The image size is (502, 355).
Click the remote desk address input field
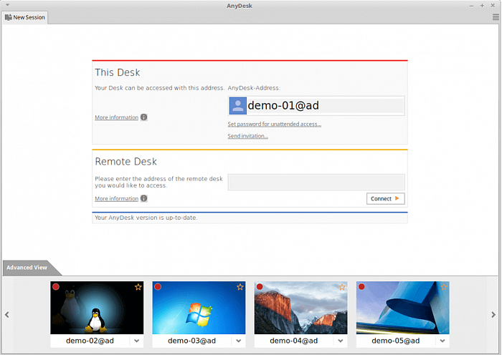tap(316, 182)
